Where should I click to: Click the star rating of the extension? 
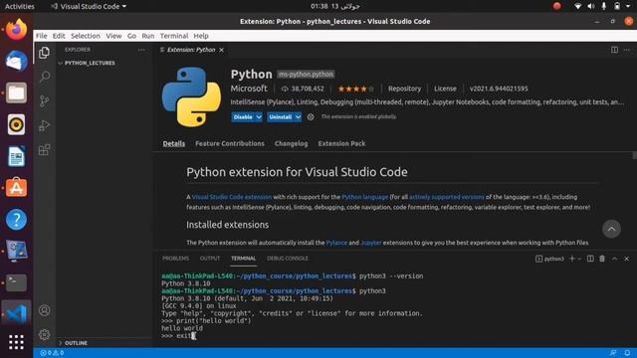coord(355,89)
